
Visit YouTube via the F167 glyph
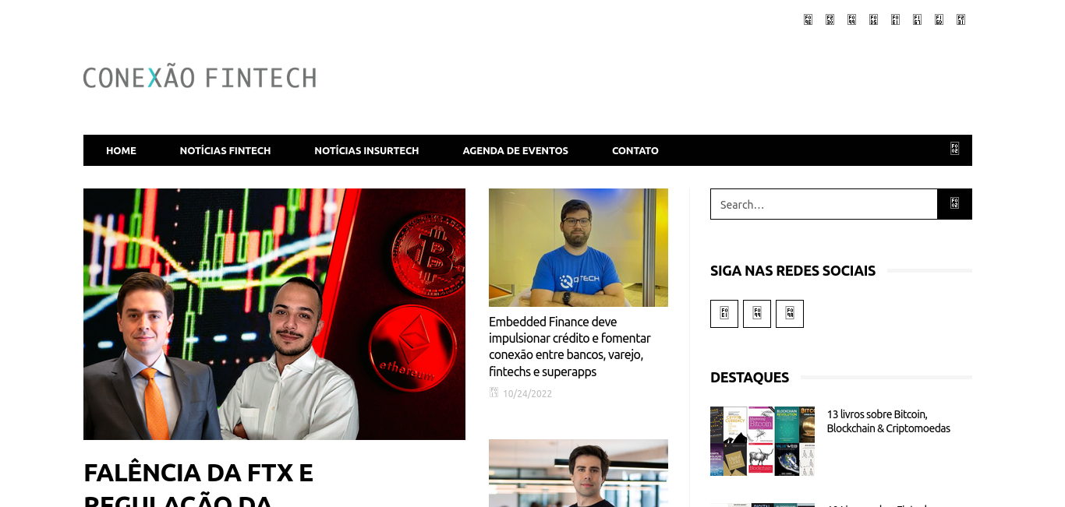[x=917, y=19]
